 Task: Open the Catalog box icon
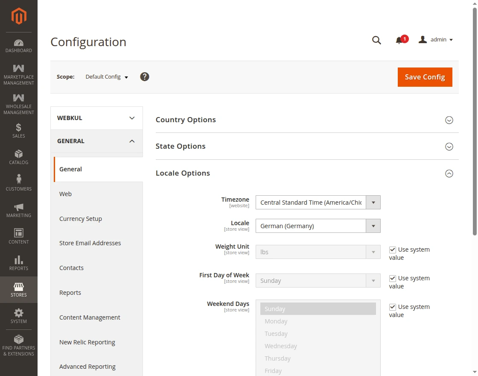tap(19, 154)
